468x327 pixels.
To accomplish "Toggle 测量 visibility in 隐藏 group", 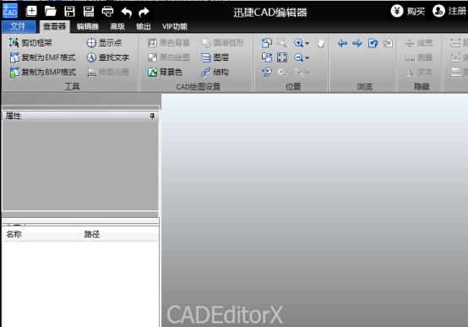I will click(x=419, y=57).
